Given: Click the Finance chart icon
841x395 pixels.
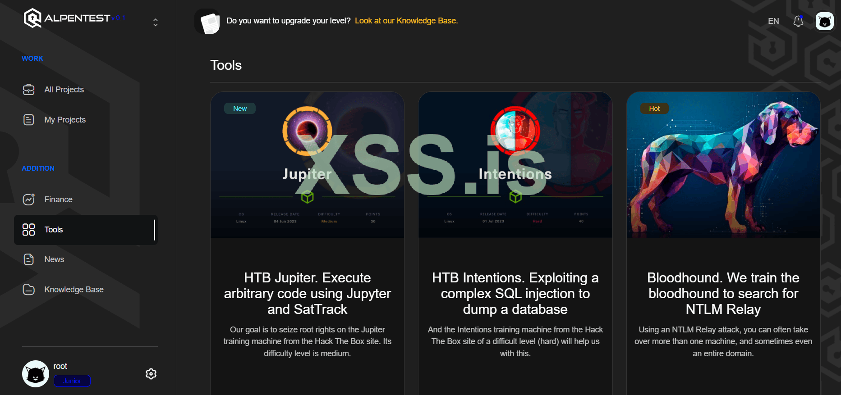Looking at the screenshot, I should click(28, 199).
